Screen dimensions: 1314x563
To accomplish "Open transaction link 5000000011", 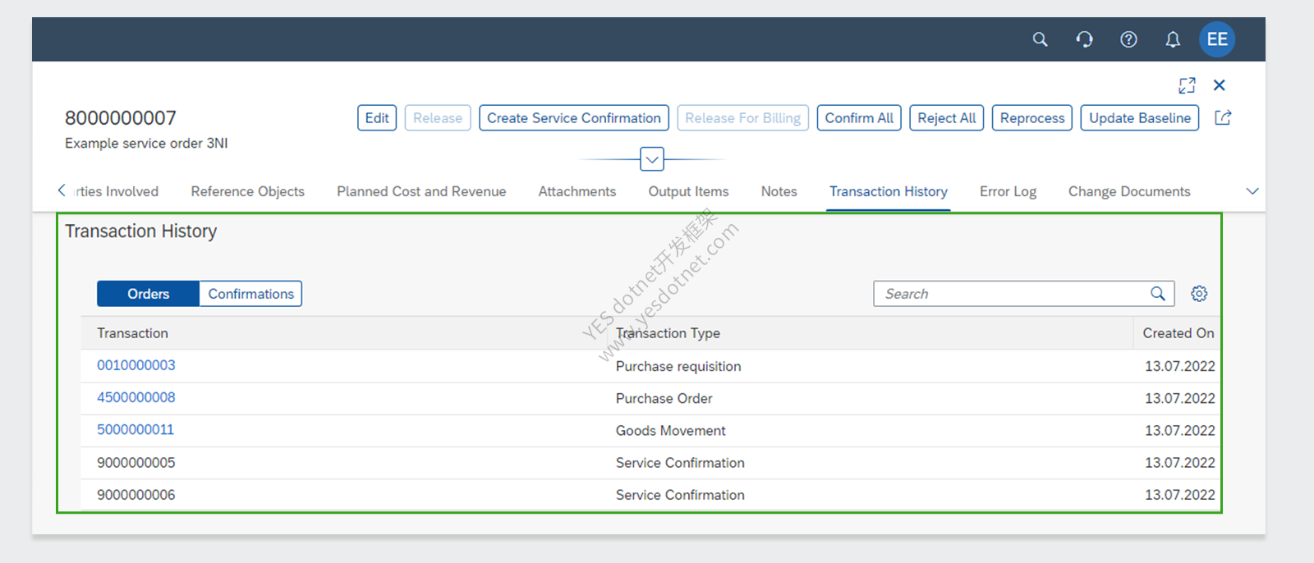I will pos(136,429).
